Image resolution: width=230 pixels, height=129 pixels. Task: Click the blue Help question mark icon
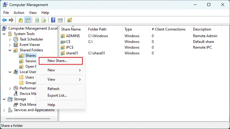tap(53, 20)
